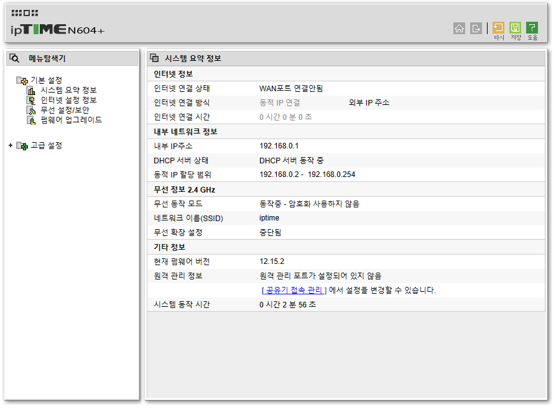Click the WAN포트 연결안됨 status text
556x408 pixels.
[x=291, y=89]
